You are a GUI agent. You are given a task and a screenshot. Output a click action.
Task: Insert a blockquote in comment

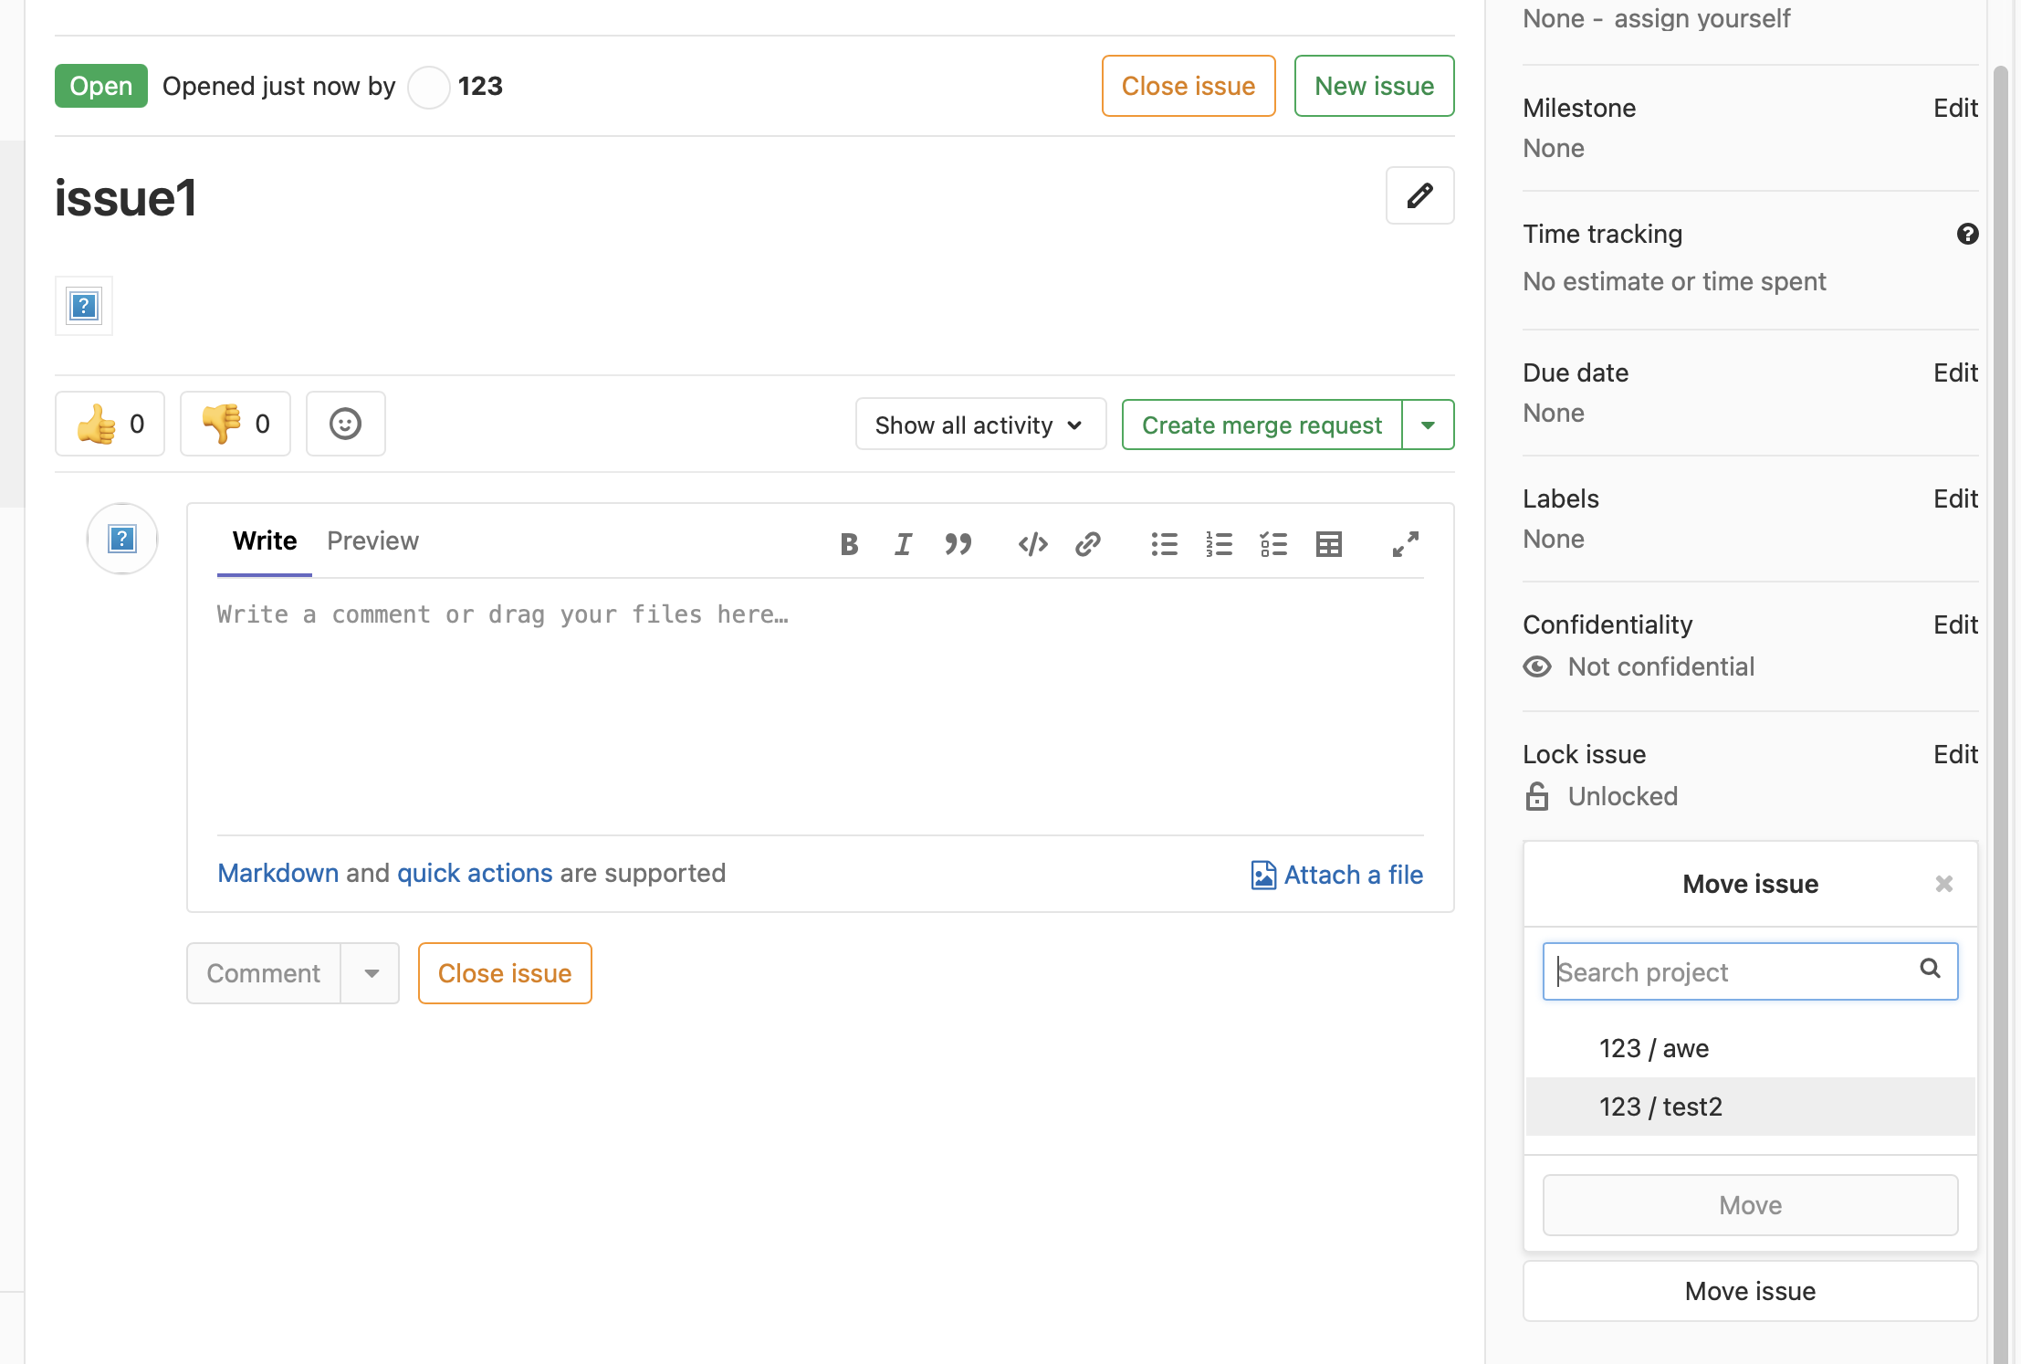tap(958, 544)
